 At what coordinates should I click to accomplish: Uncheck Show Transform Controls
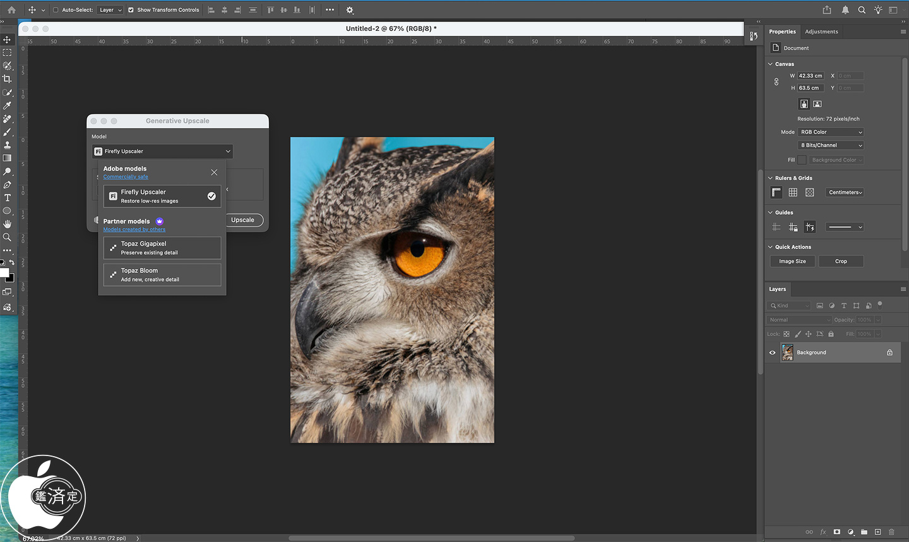(x=131, y=10)
